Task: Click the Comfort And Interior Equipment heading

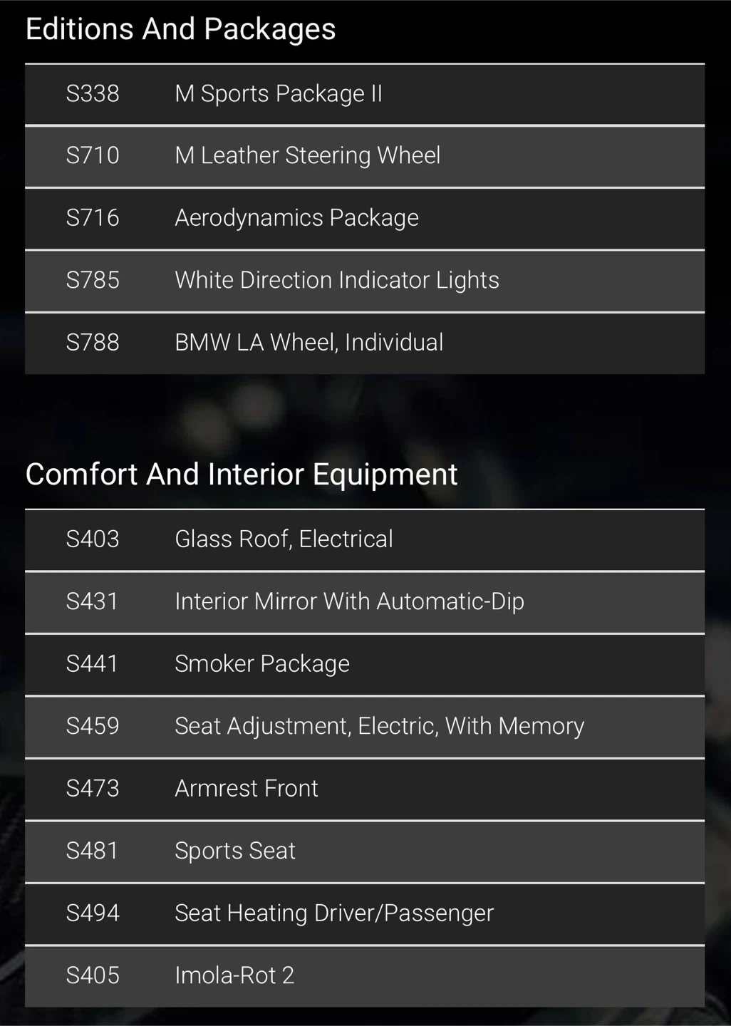Action: [x=241, y=475]
